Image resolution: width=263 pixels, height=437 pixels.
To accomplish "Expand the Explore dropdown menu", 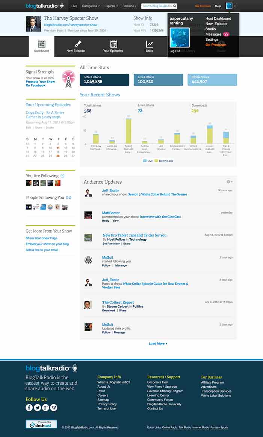I will pyautogui.click(x=111, y=6).
